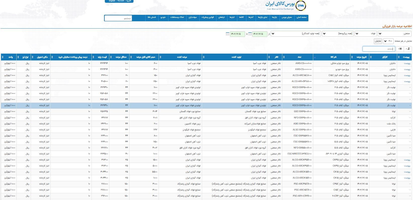
Task: Select producer cell زرین فولاد کاسپین
Action: (x=180, y=124)
